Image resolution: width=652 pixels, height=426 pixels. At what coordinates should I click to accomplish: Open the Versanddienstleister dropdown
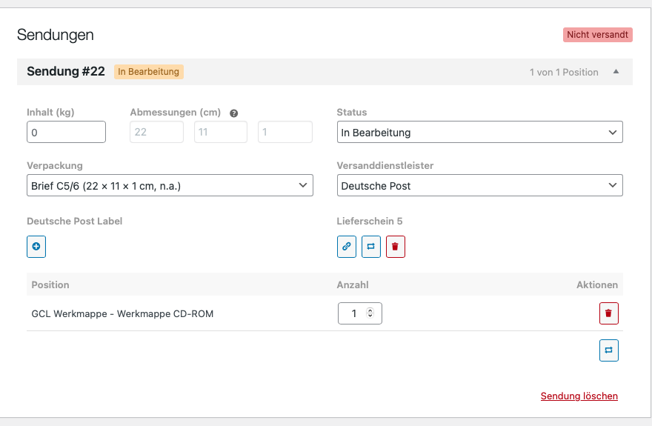pos(479,186)
